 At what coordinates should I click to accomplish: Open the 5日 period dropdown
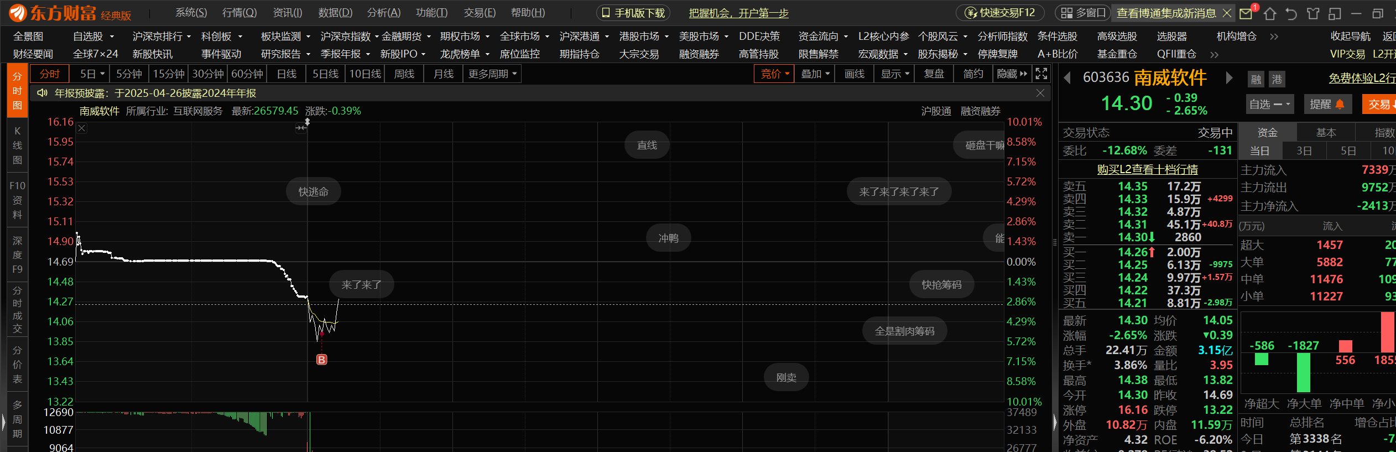coord(92,74)
